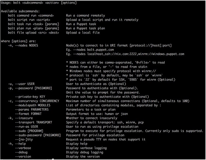Viewport: 206px width, 160px height.
Task: Click the terminal cursor at the bottom prompt
Action: (x=53, y=159)
